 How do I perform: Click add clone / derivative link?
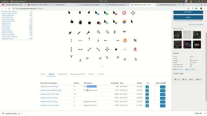(x=196, y=24)
